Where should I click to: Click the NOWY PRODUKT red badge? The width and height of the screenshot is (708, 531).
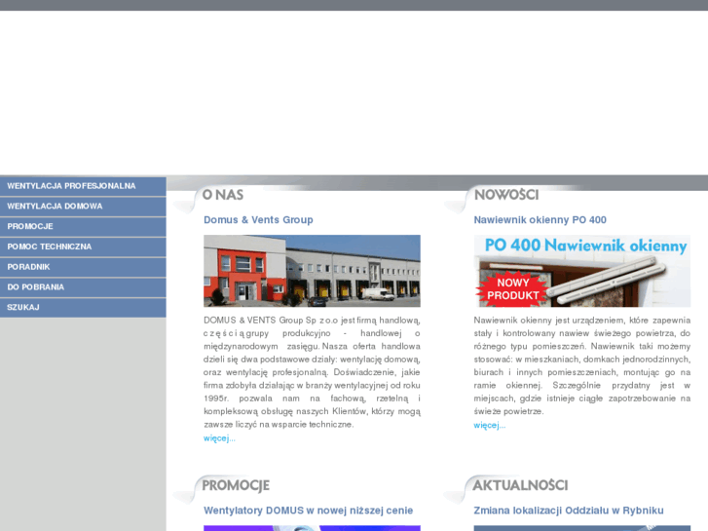tap(512, 289)
